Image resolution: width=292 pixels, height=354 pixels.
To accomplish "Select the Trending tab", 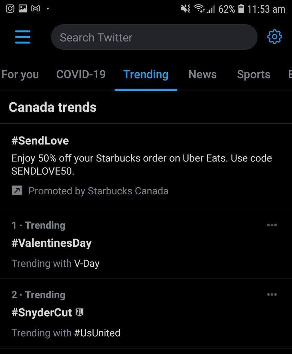I will click(146, 75).
